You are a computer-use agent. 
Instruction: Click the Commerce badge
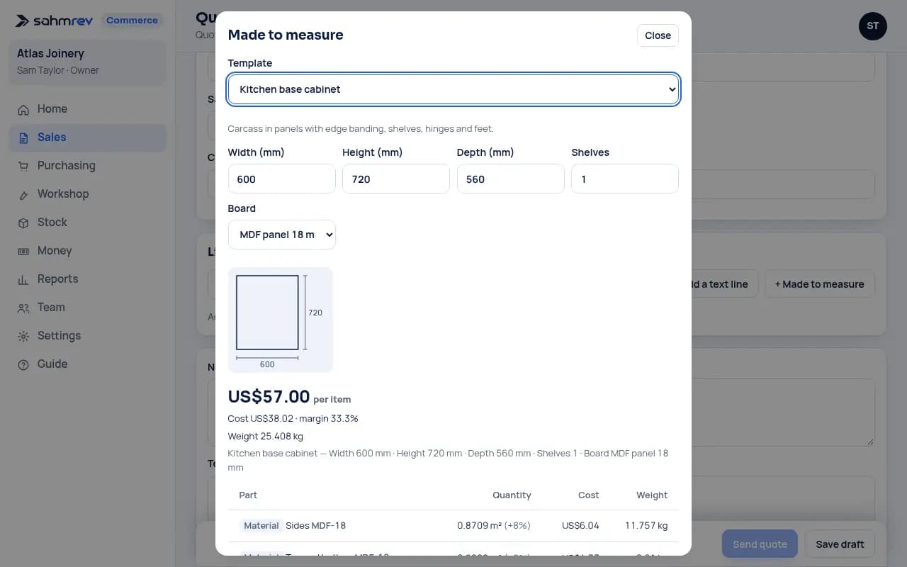click(132, 21)
